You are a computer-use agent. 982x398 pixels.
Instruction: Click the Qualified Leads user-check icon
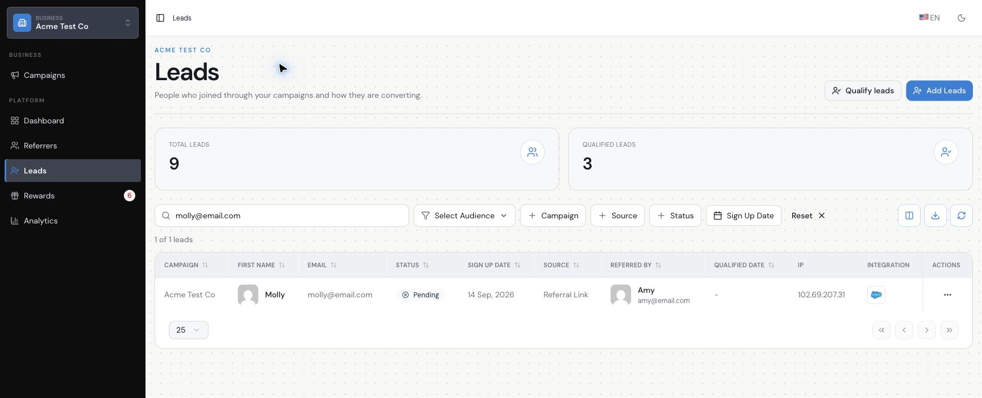(946, 152)
